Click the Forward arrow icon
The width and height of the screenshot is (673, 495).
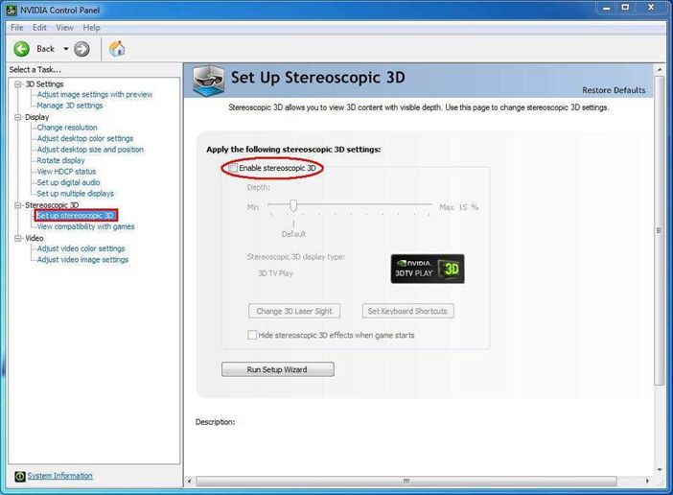pyautogui.click(x=81, y=49)
